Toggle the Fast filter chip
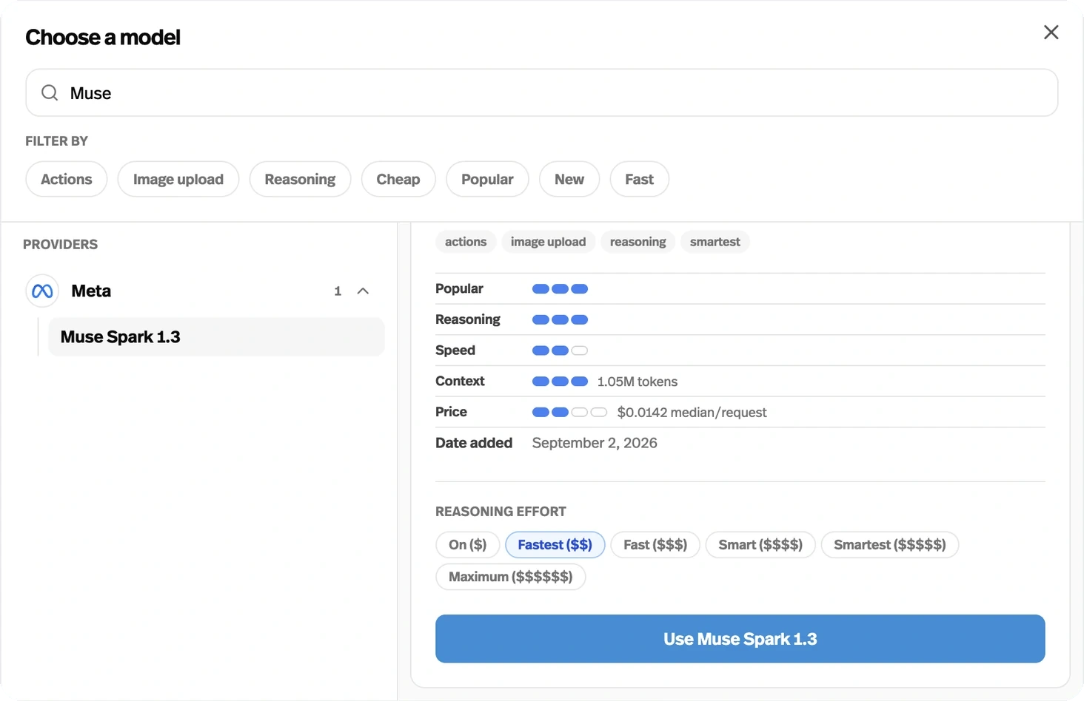The height and width of the screenshot is (701, 1084). [640, 179]
